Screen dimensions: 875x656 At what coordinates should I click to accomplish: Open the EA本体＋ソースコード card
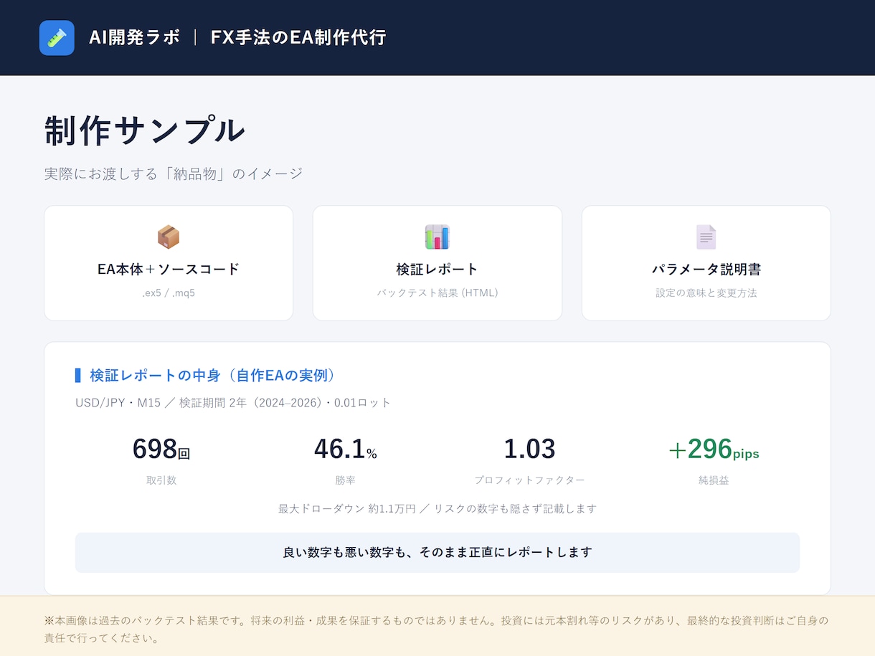(x=169, y=263)
